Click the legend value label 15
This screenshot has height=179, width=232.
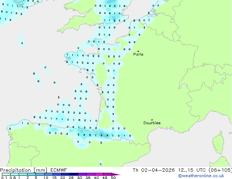[54, 178]
